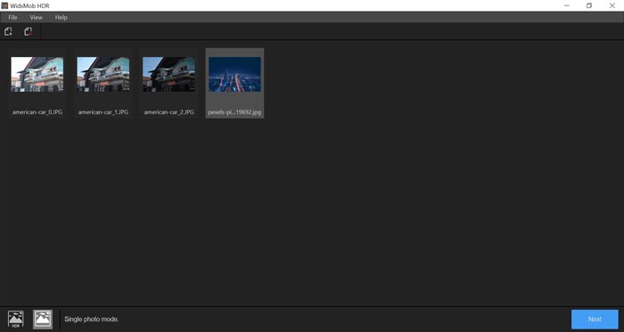Screen dimensions: 624x332
Task: Select single photo mode icon
Action: click(43, 320)
